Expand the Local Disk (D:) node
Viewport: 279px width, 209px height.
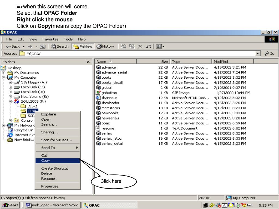[10, 92]
